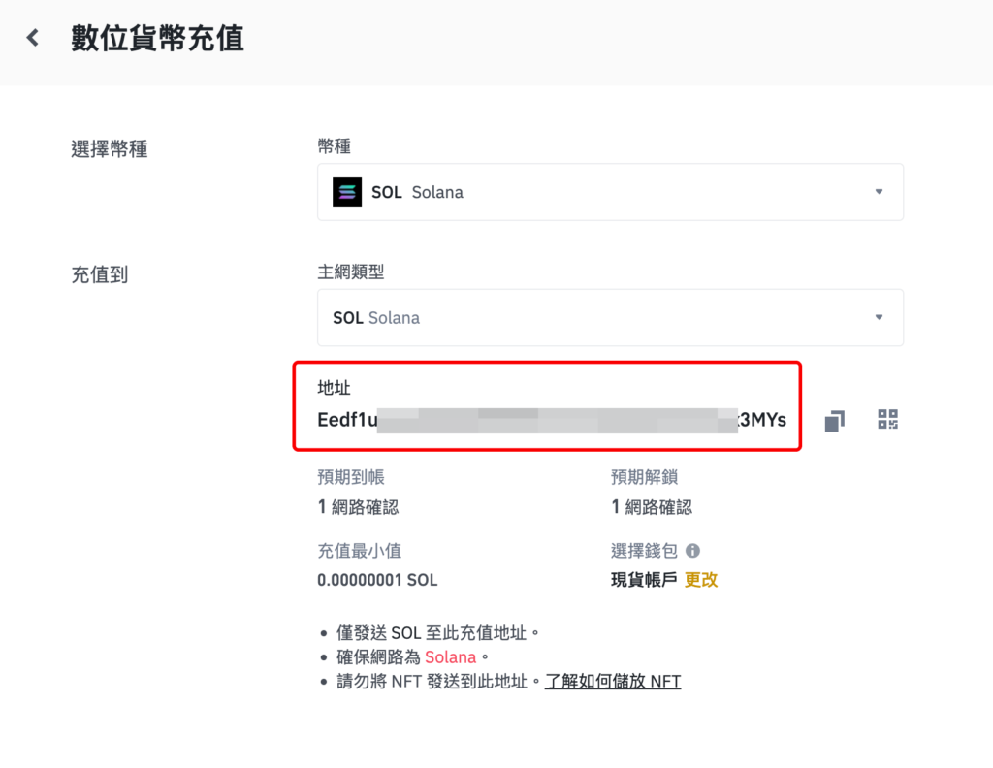
Task: Click the 預期到帳 label
Action: [351, 477]
